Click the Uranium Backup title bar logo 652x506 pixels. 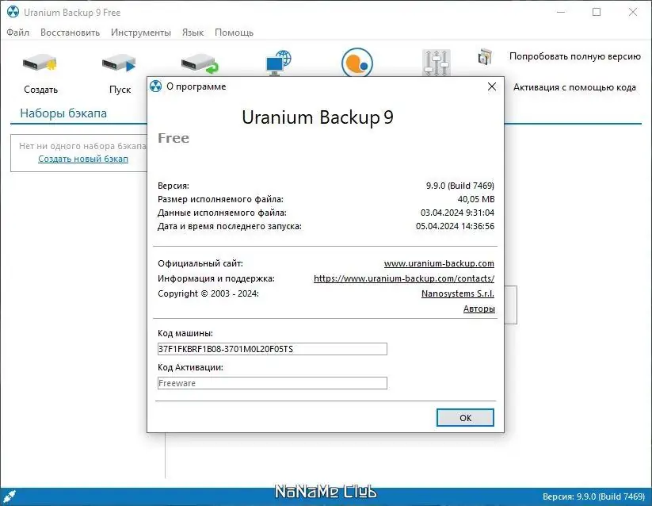coord(13,12)
